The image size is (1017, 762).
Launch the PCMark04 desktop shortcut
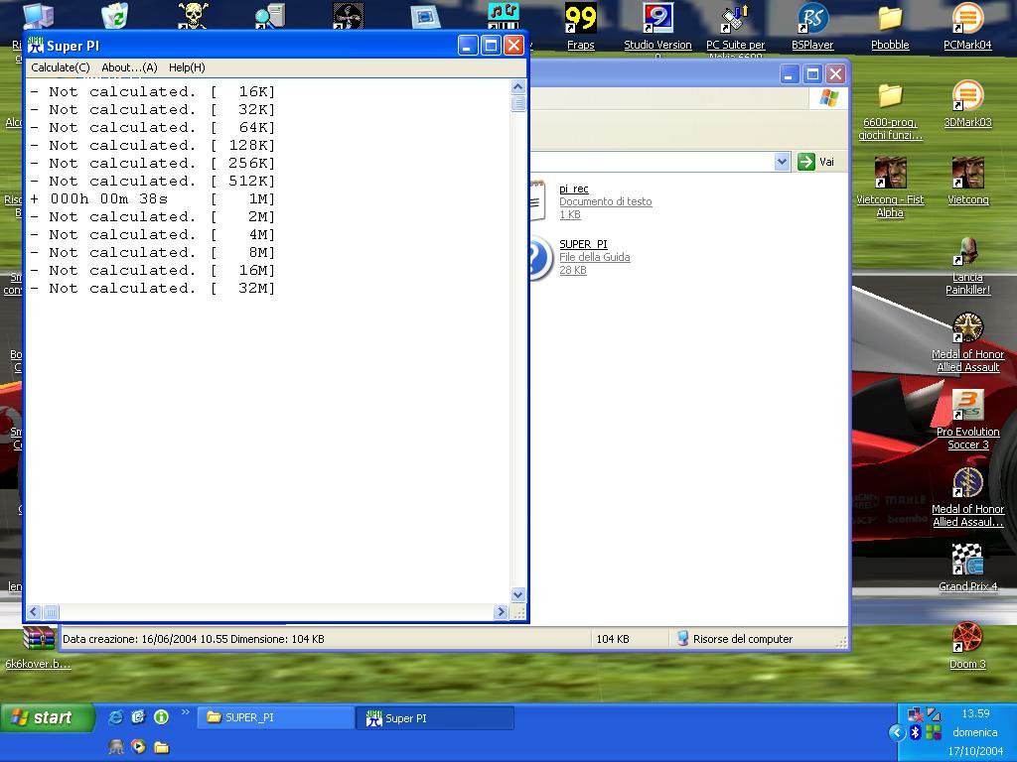tap(967, 27)
